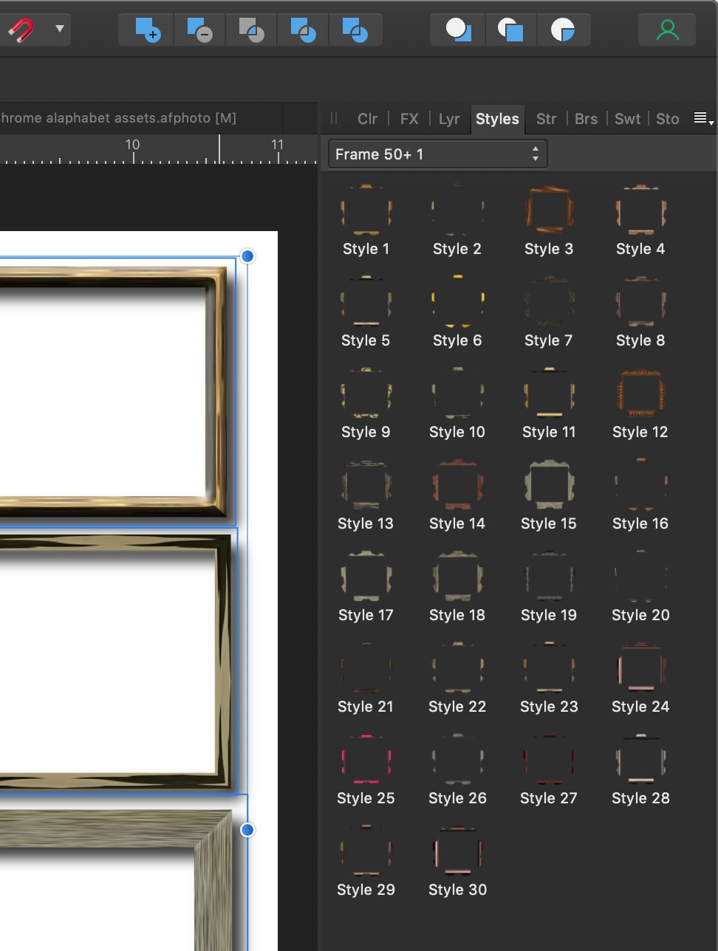Click the Intersect boolean operation icon
718x951 pixels.
(x=251, y=30)
